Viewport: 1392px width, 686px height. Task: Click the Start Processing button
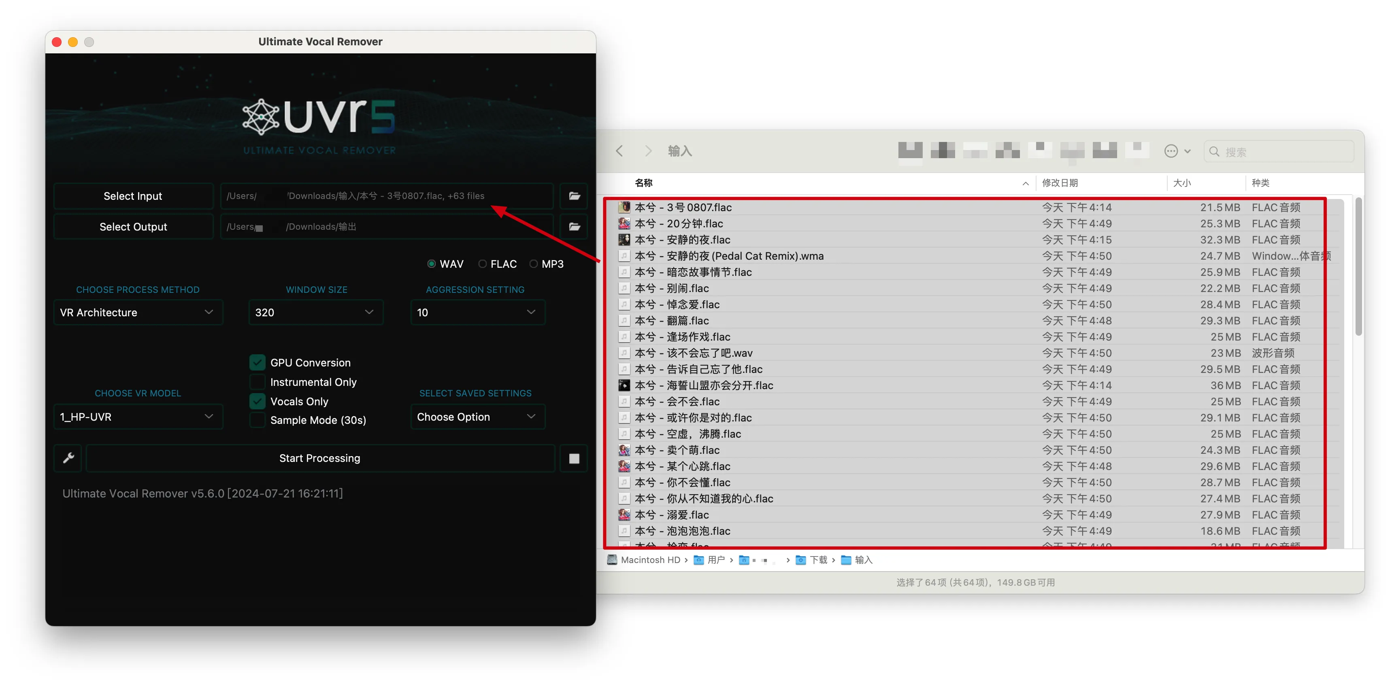click(320, 458)
